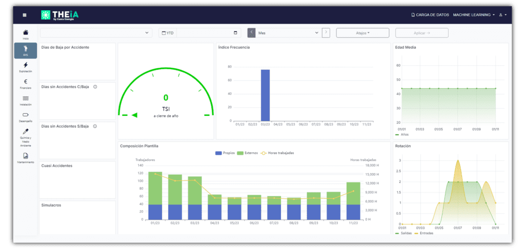Open the Mantenimiento sidebar icon
The width and height of the screenshot is (525, 249).
tap(26, 157)
